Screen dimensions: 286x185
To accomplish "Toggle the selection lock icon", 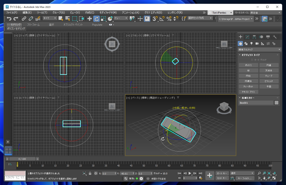I will coord(90,173).
